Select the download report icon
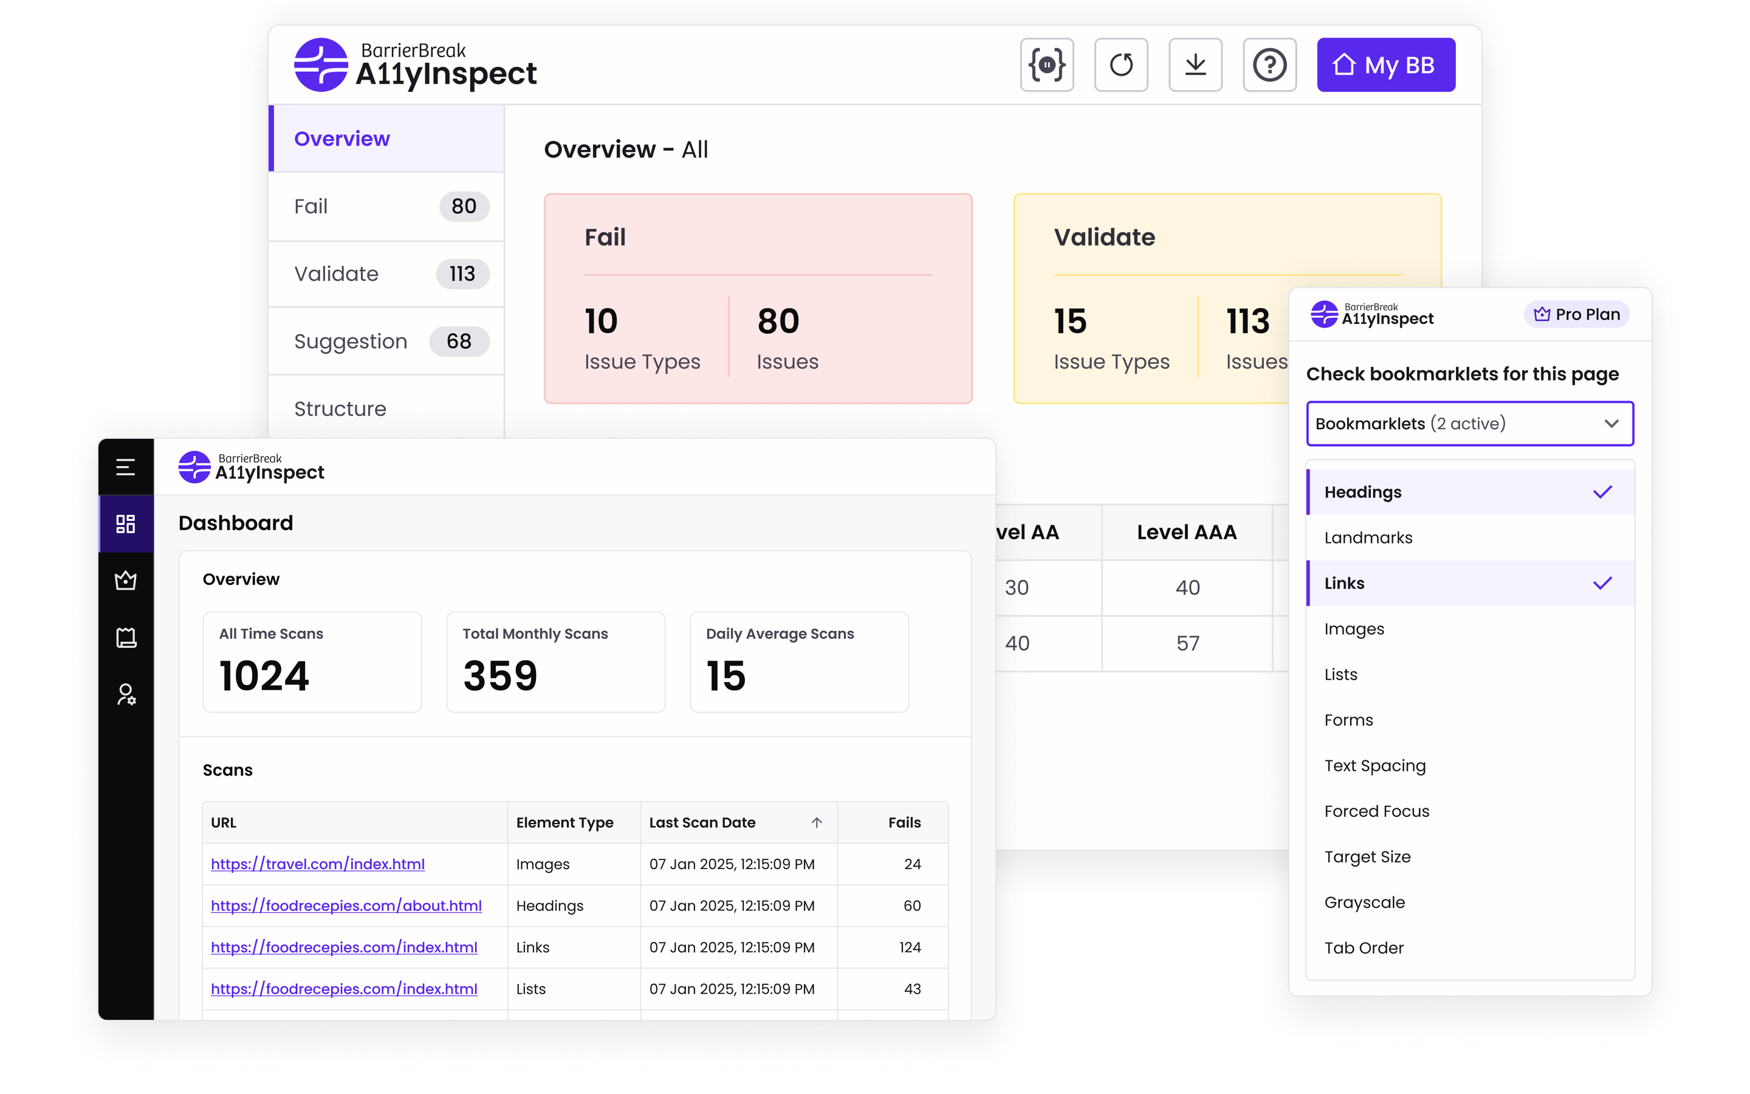This screenshot has height=1094, width=1750. point(1196,64)
